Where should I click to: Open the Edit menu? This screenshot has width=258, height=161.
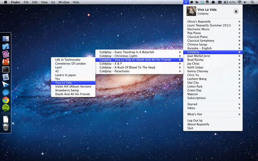tap(35, 2)
